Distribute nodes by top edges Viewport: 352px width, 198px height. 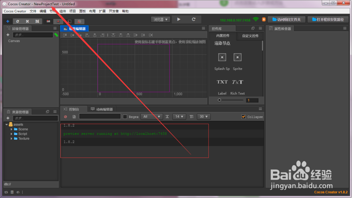click(x=113, y=35)
